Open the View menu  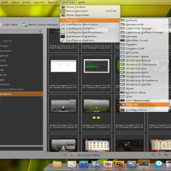click(15, 3)
